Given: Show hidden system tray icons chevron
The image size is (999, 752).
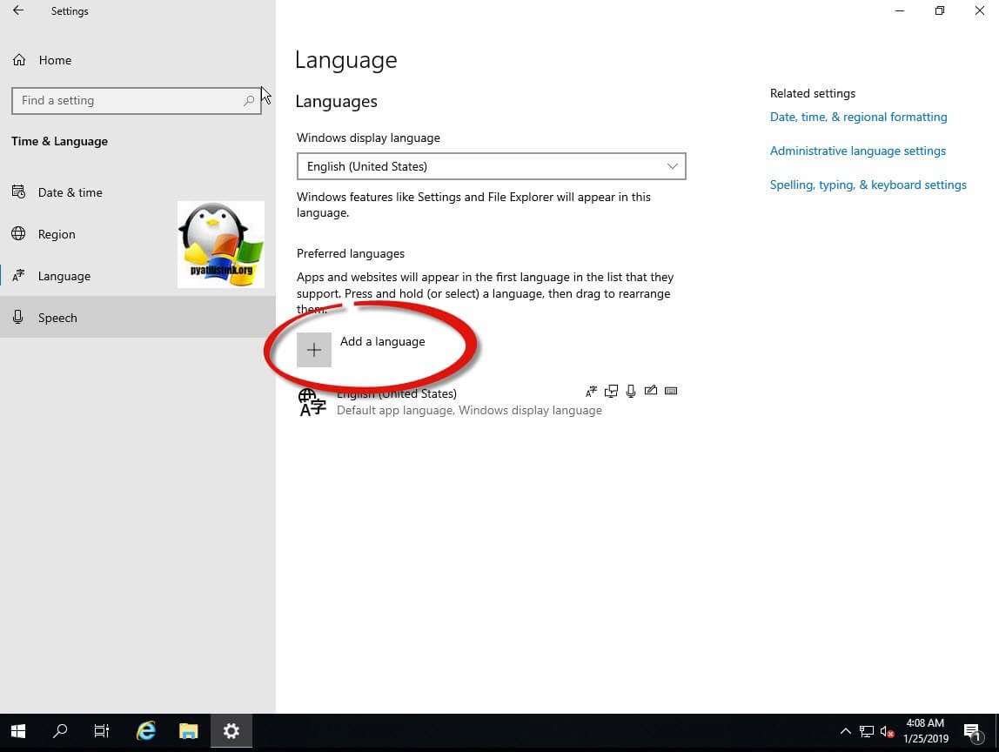Looking at the screenshot, I should pos(844,732).
